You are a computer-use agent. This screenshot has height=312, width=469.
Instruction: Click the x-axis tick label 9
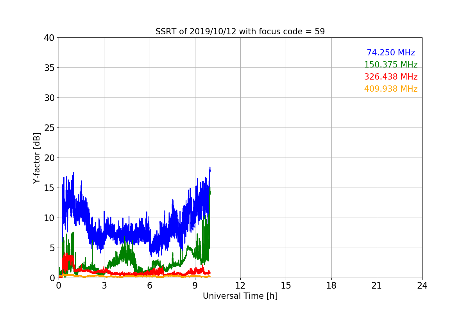195,285
